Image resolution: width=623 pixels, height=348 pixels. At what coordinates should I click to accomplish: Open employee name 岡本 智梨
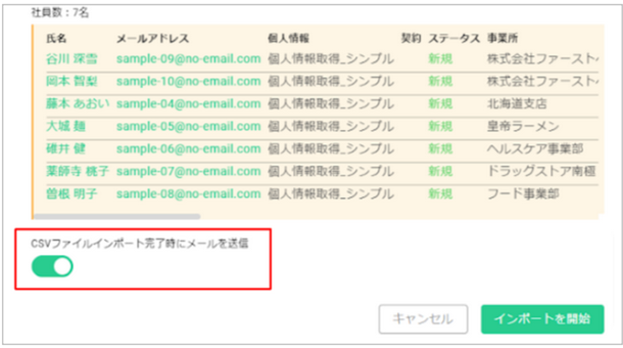[72, 81]
